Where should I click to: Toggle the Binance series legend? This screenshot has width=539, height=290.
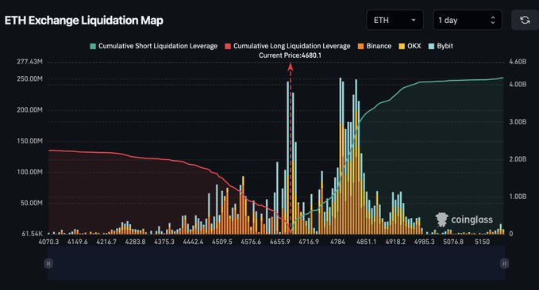375,46
